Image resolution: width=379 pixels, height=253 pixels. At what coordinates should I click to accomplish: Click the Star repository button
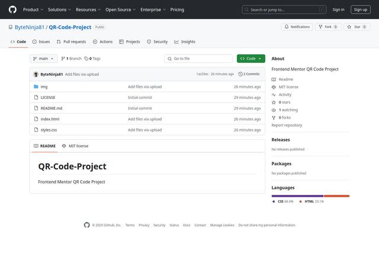tap(357, 27)
